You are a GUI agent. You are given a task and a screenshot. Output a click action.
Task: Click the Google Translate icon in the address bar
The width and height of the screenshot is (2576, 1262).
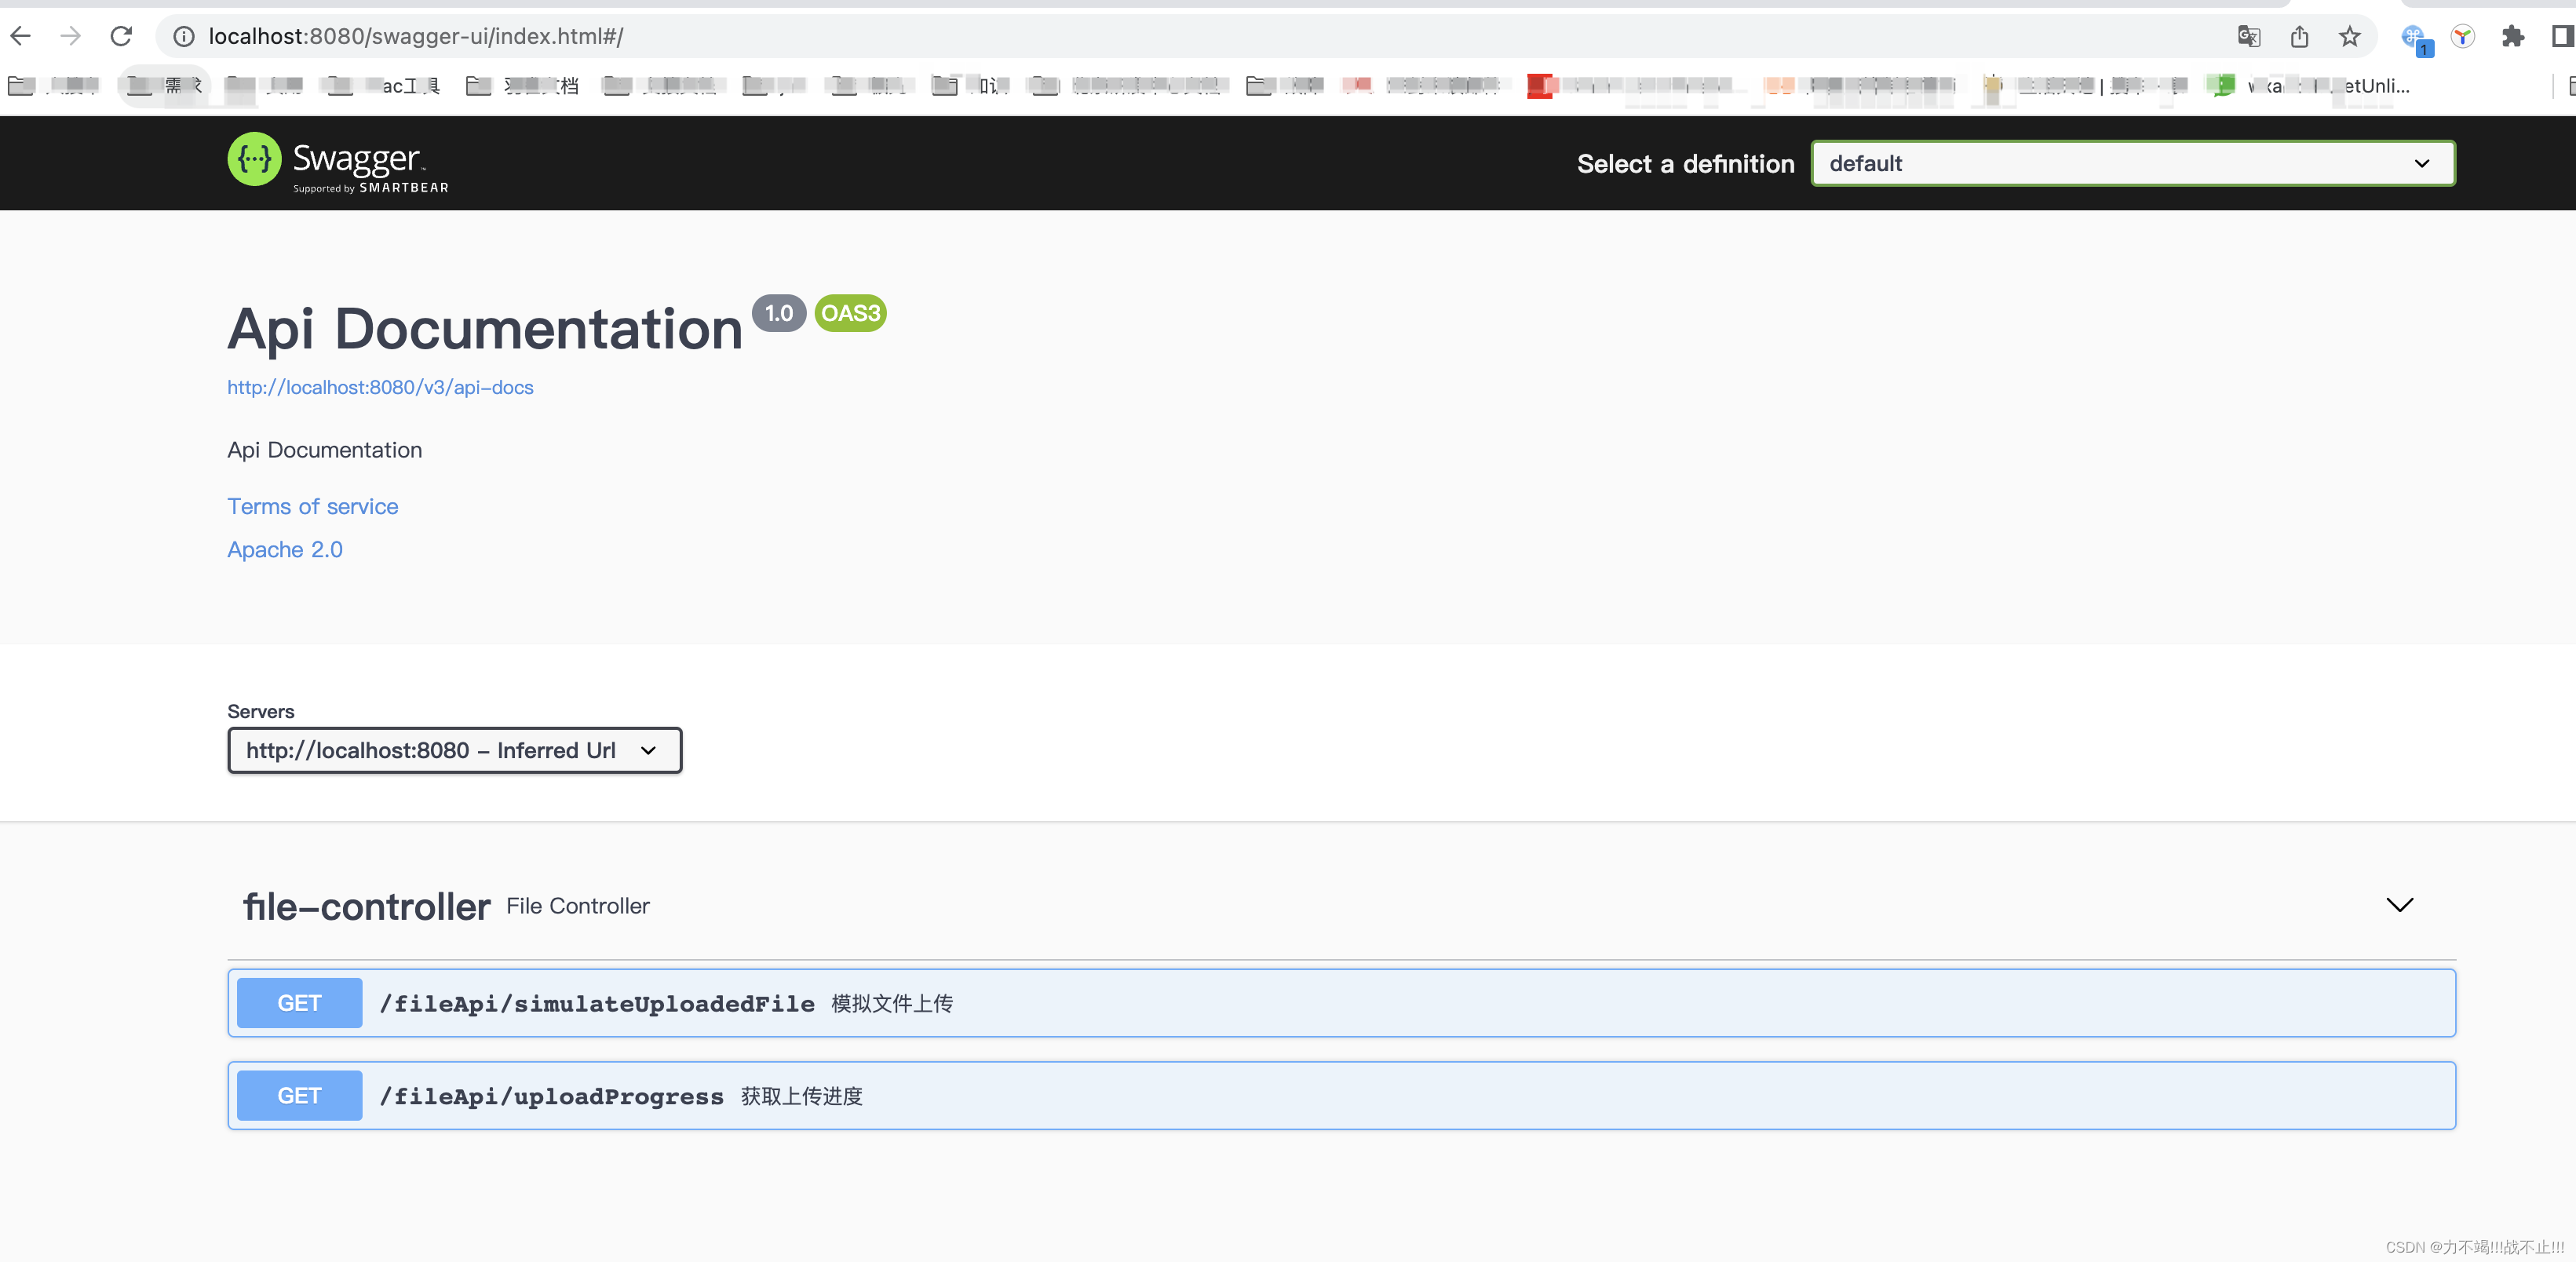click(x=2248, y=36)
